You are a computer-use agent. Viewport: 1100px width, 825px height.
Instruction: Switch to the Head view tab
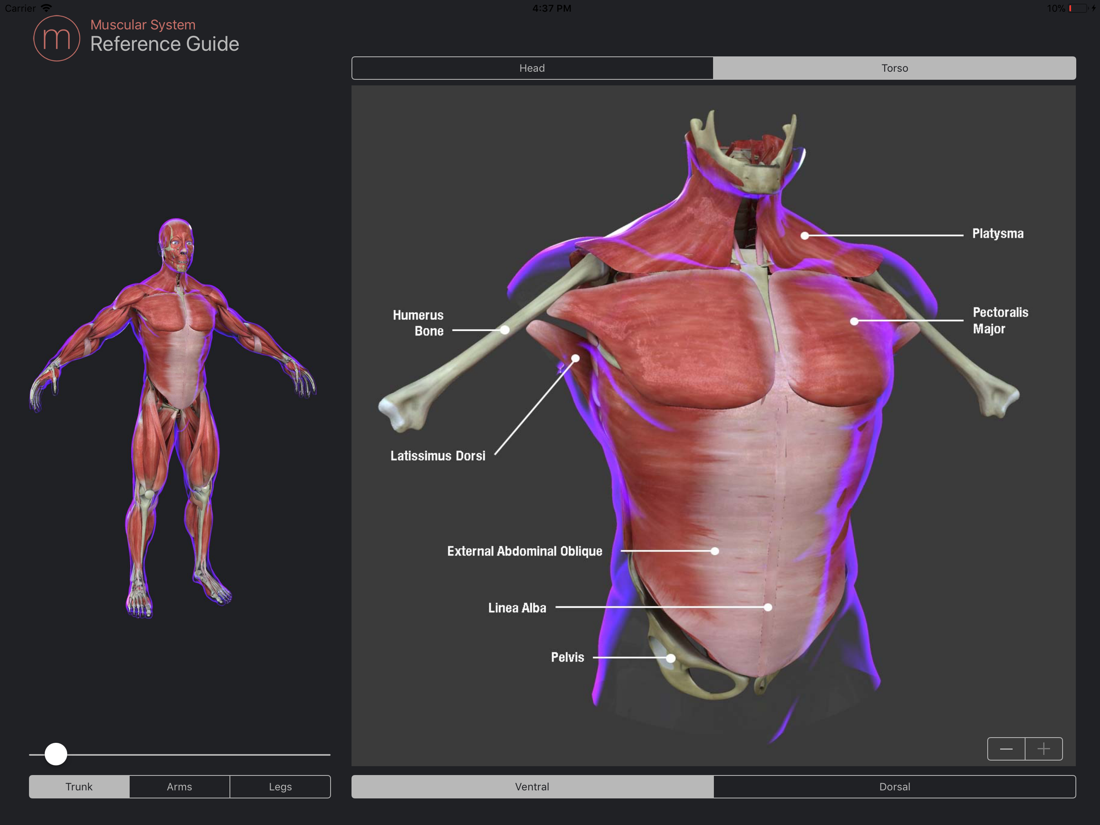pyautogui.click(x=532, y=68)
